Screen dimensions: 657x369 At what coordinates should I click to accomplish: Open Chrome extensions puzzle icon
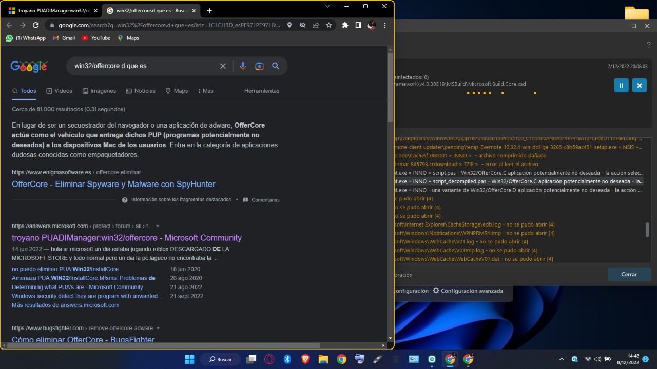345,25
